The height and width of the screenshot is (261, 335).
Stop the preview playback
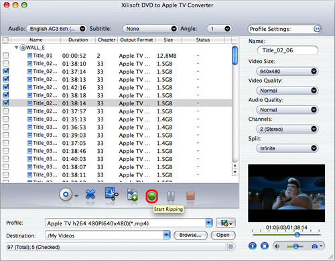coord(265,246)
